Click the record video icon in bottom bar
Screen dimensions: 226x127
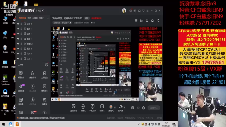(x=133, y=108)
